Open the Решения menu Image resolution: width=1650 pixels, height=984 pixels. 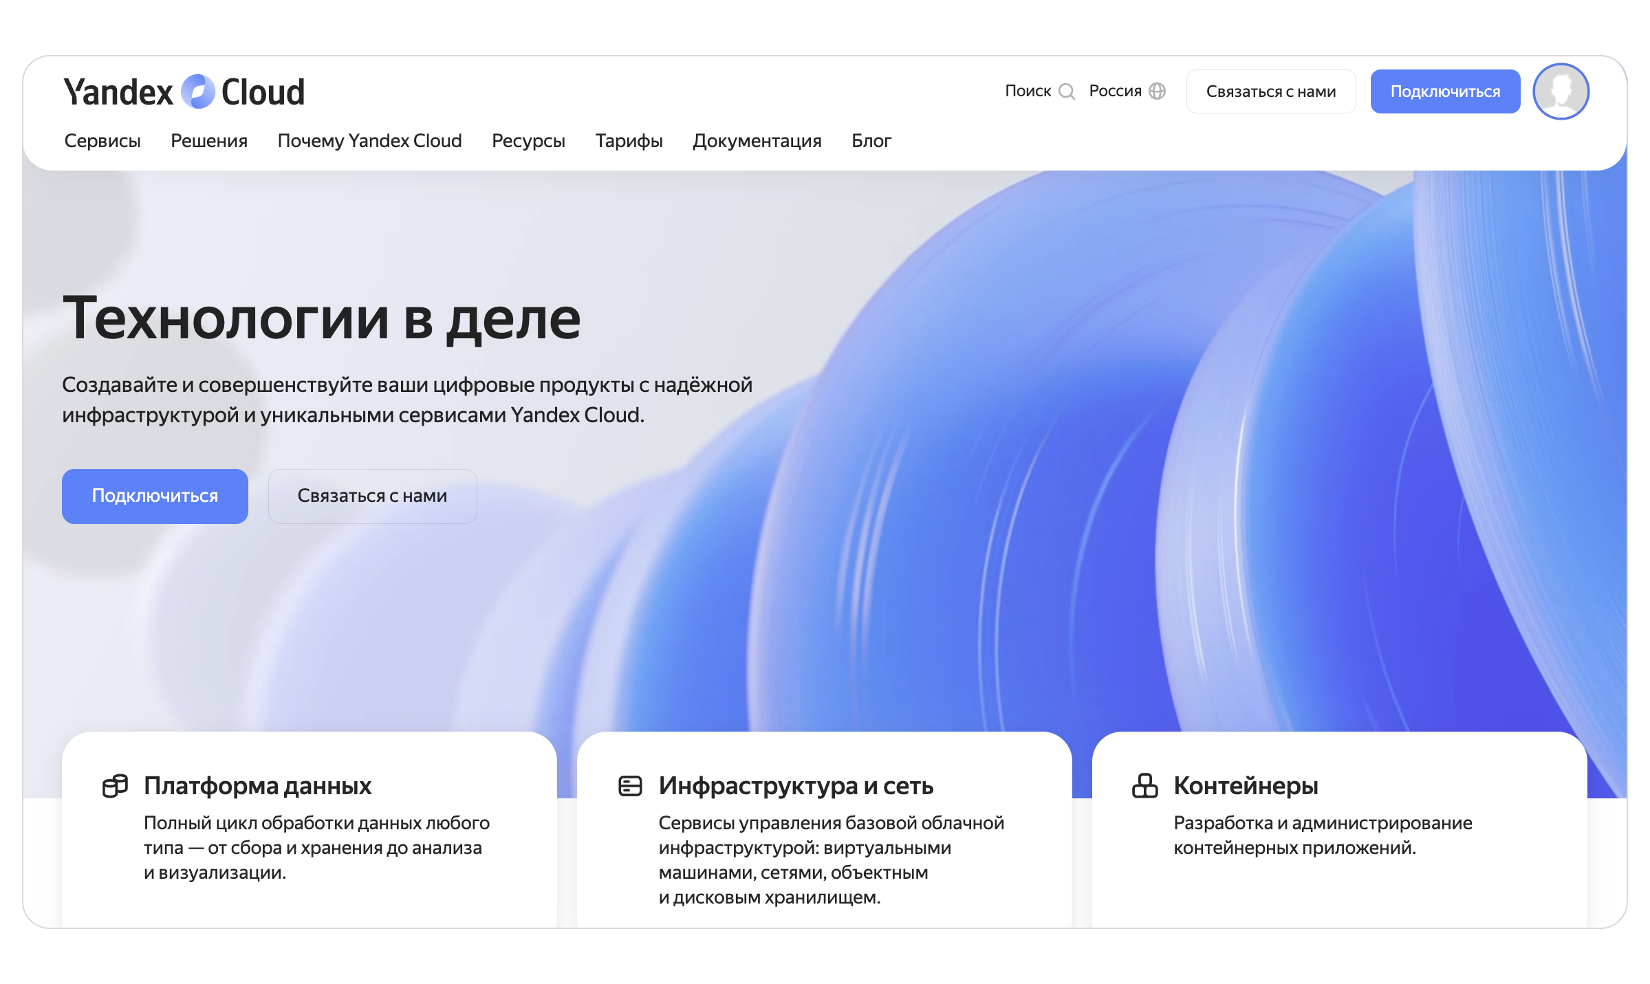point(209,141)
